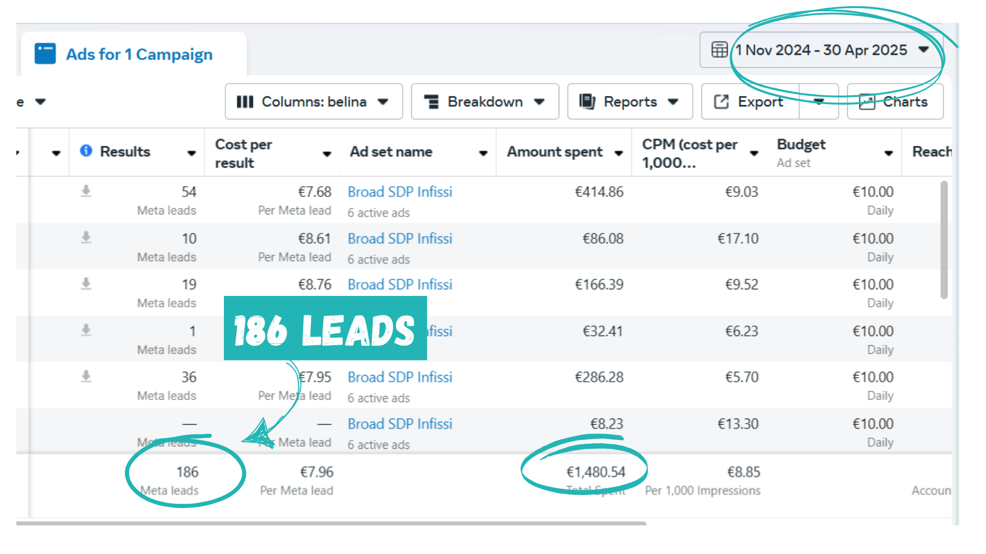
Task: Click the Results info icon
Action: (86, 151)
